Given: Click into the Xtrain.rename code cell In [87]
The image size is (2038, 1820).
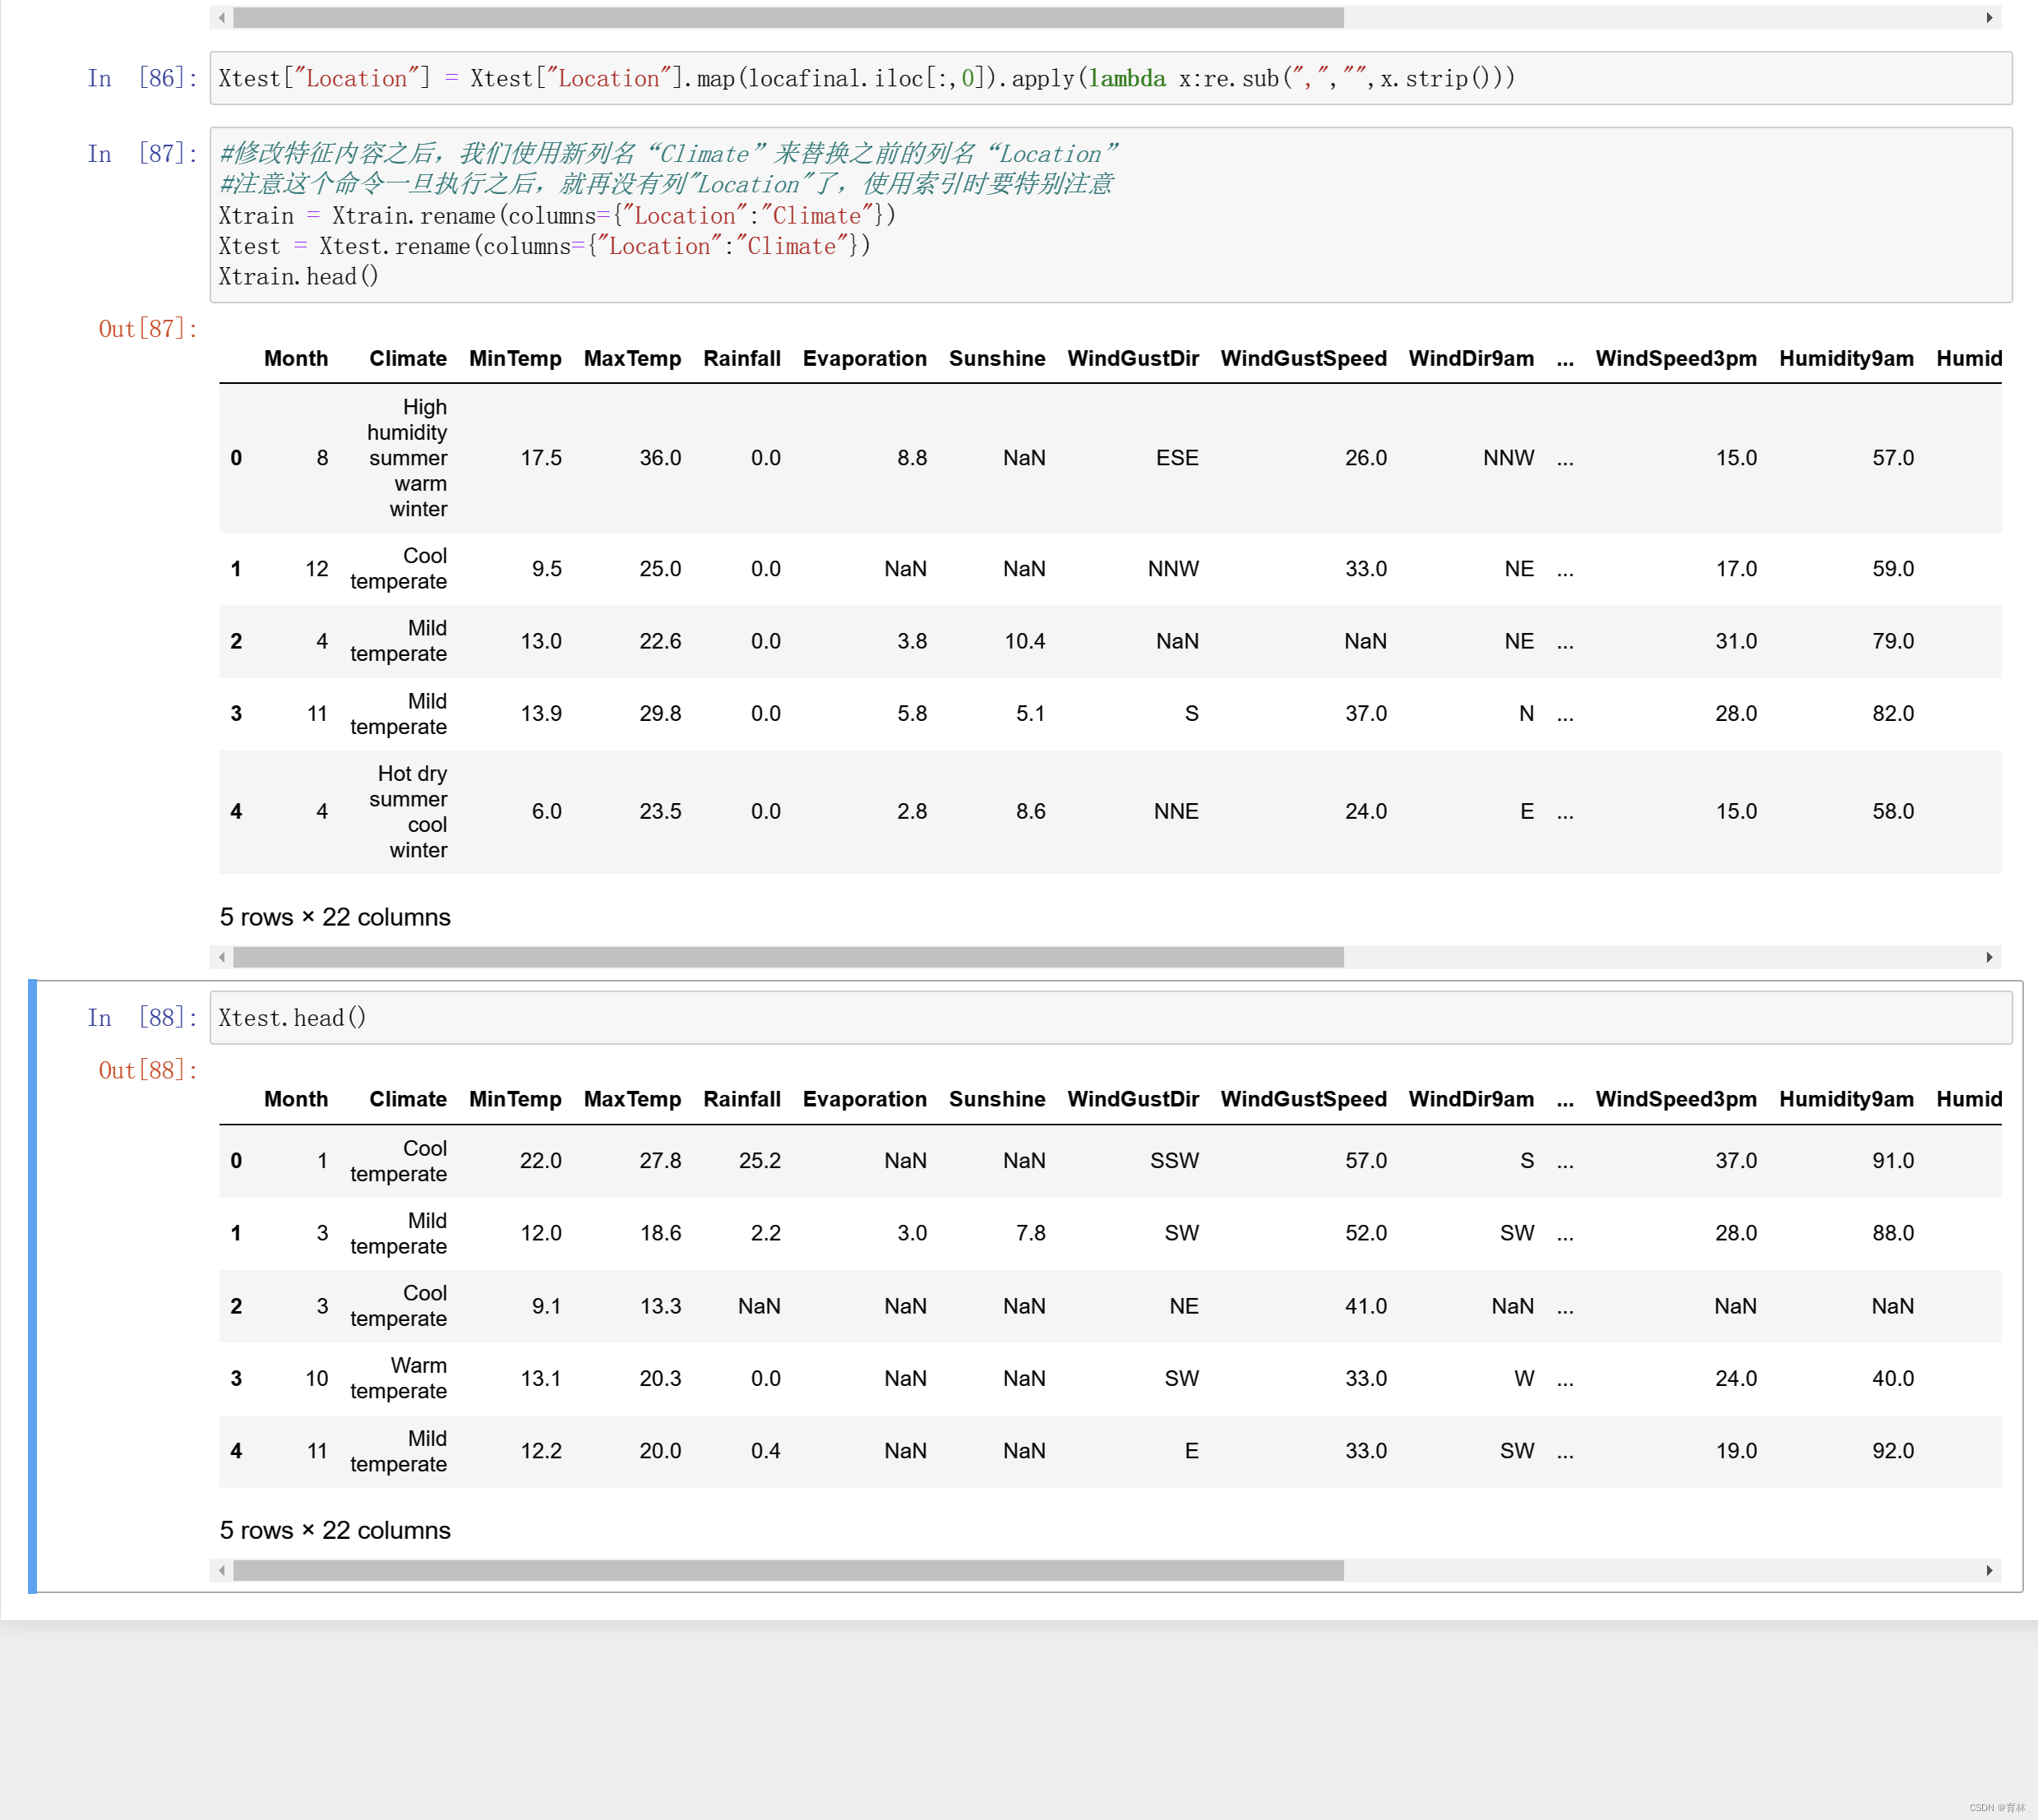Looking at the screenshot, I should click(x=1110, y=214).
